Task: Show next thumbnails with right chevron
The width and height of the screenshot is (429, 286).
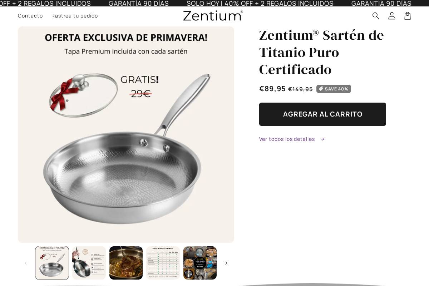Action: pos(226,263)
